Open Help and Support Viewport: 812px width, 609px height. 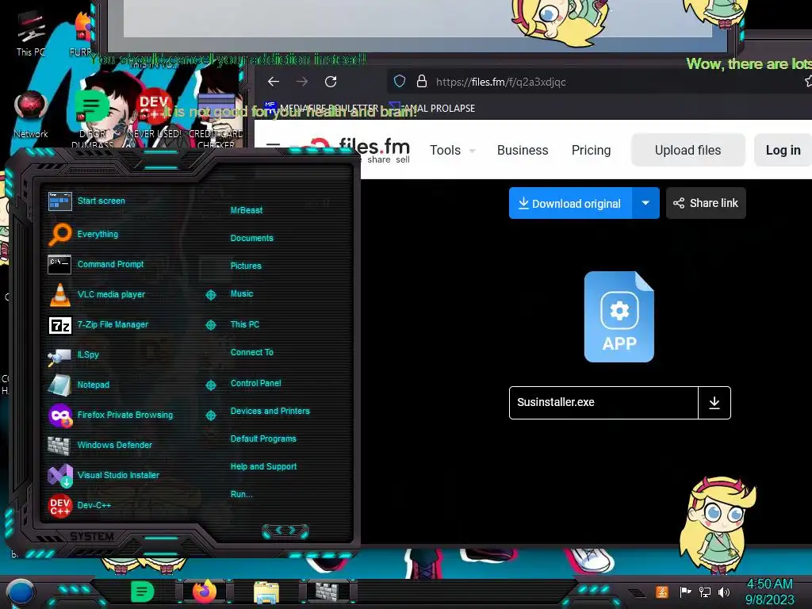263,466
